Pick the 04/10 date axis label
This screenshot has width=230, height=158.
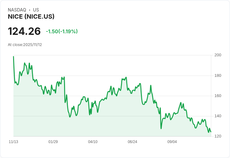[93, 142]
